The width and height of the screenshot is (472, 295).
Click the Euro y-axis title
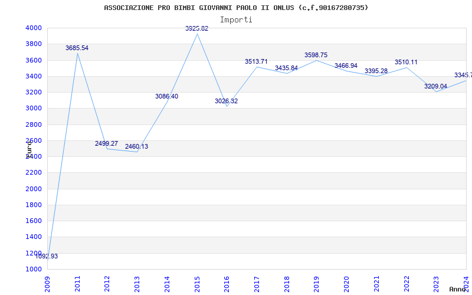[x=29, y=150]
